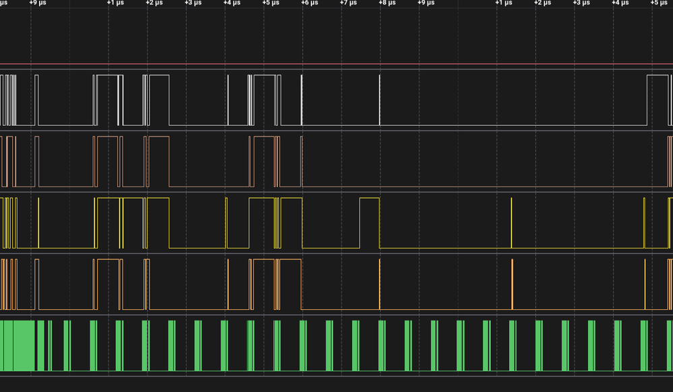Click the green burst under +7 µs
The height and width of the screenshot is (392, 673).
(x=355, y=346)
